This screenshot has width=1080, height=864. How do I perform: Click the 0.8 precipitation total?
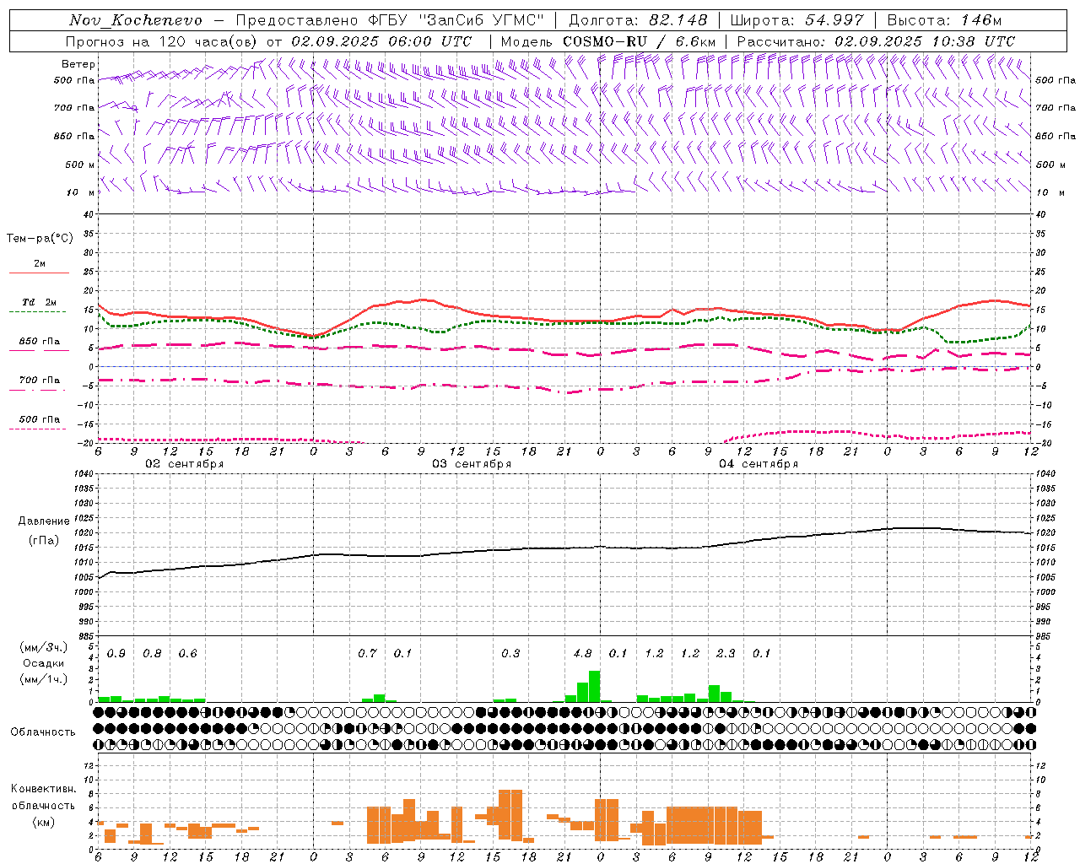[152, 653]
